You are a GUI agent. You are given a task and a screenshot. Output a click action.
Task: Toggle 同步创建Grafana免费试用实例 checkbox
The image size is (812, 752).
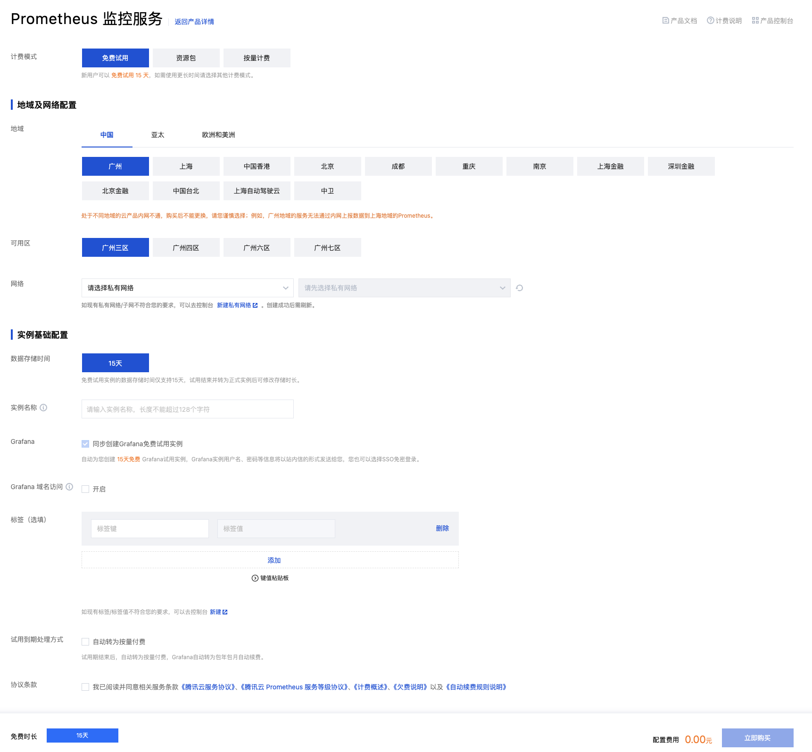click(85, 444)
